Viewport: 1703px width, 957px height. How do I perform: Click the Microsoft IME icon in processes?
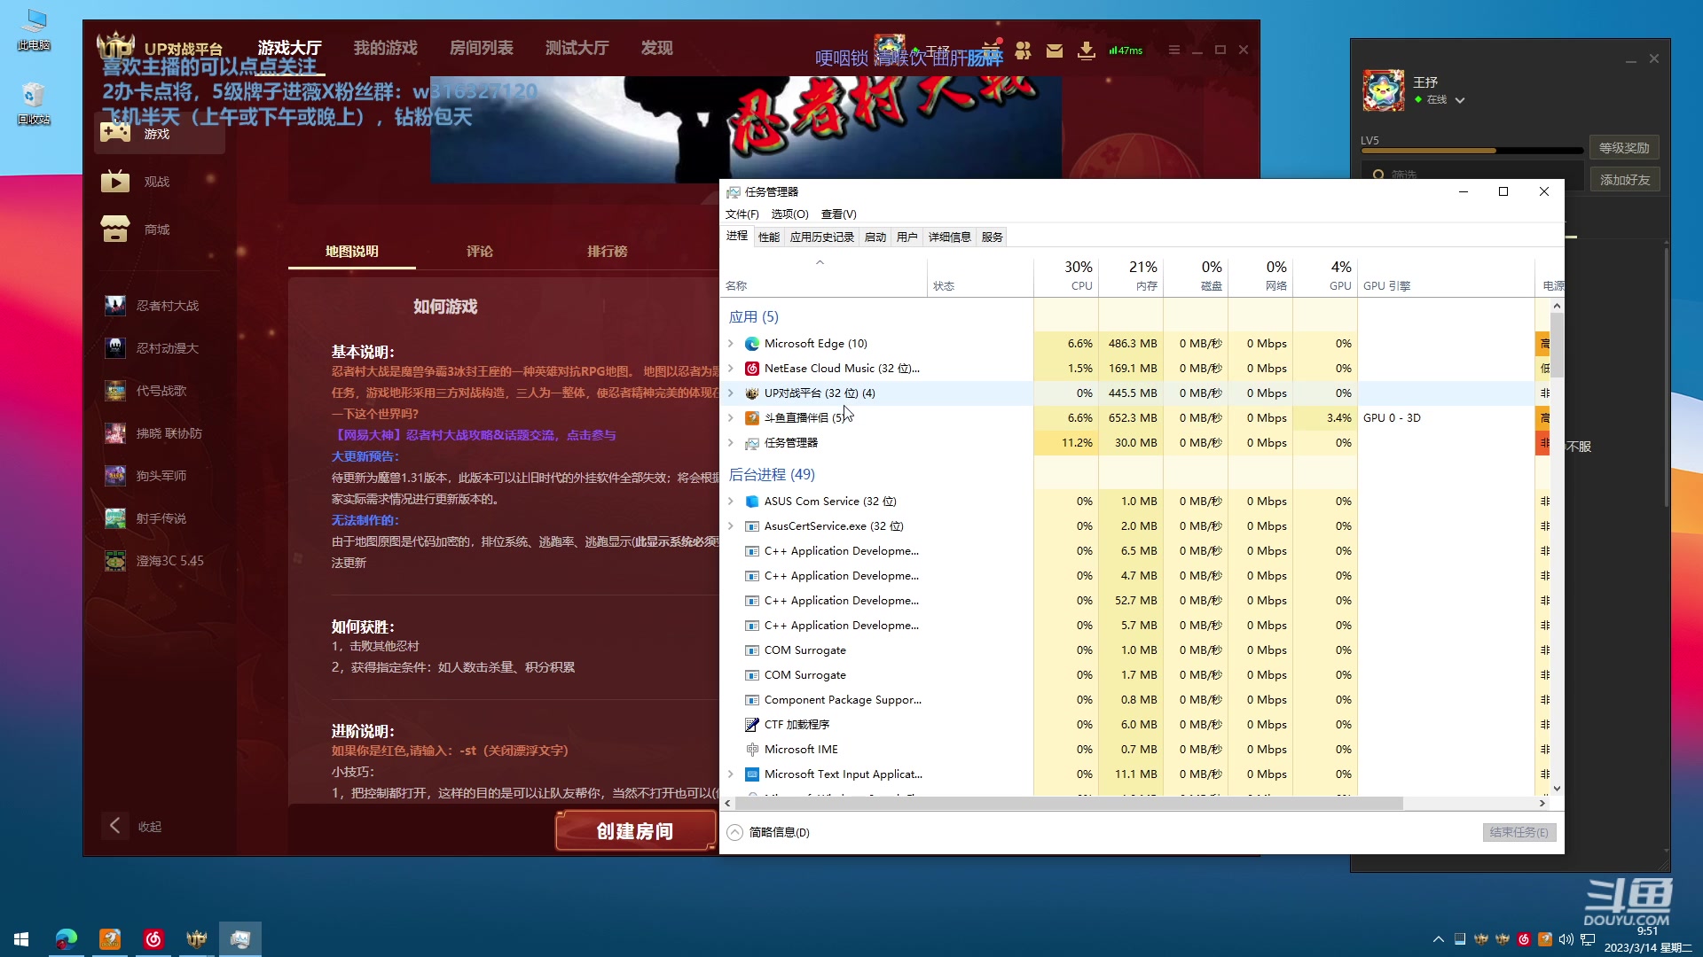(x=749, y=749)
